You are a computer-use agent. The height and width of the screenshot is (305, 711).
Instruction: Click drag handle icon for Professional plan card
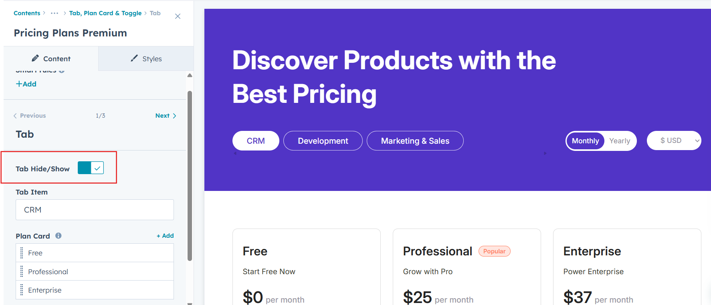(x=22, y=272)
